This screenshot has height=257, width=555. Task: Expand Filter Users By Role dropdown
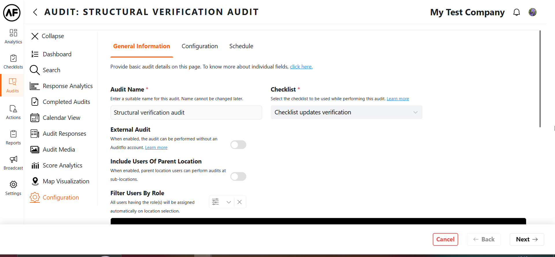click(x=228, y=202)
